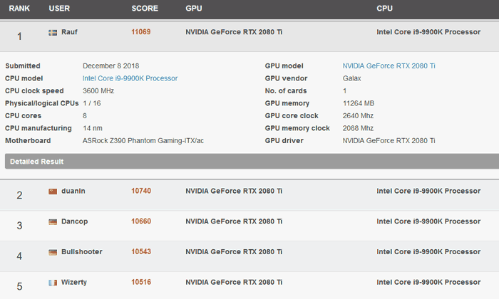Click the 2088 Mhz GPU memory clock value
The height and width of the screenshot is (299, 499).
(x=358, y=128)
